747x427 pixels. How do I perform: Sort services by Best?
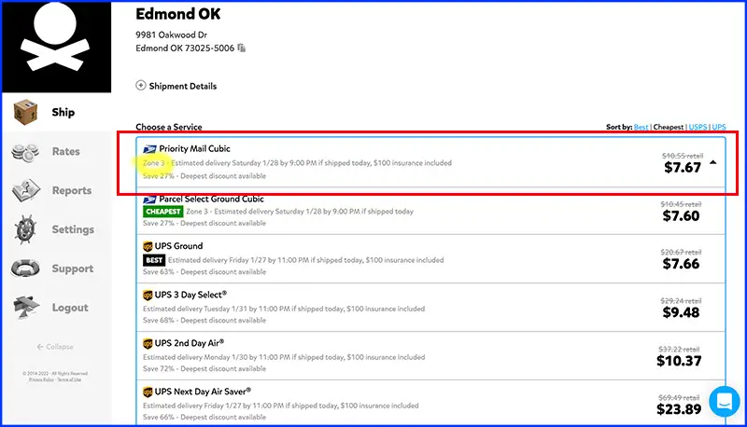[x=641, y=127]
